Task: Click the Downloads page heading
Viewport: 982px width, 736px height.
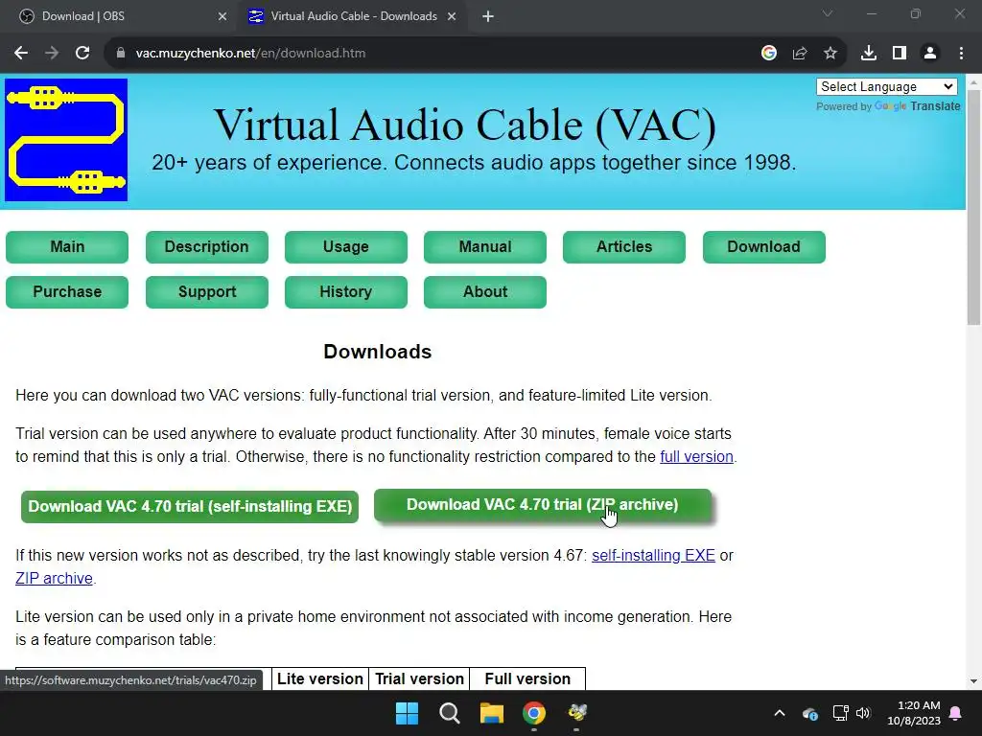Action: pyautogui.click(x=378, y=352)
